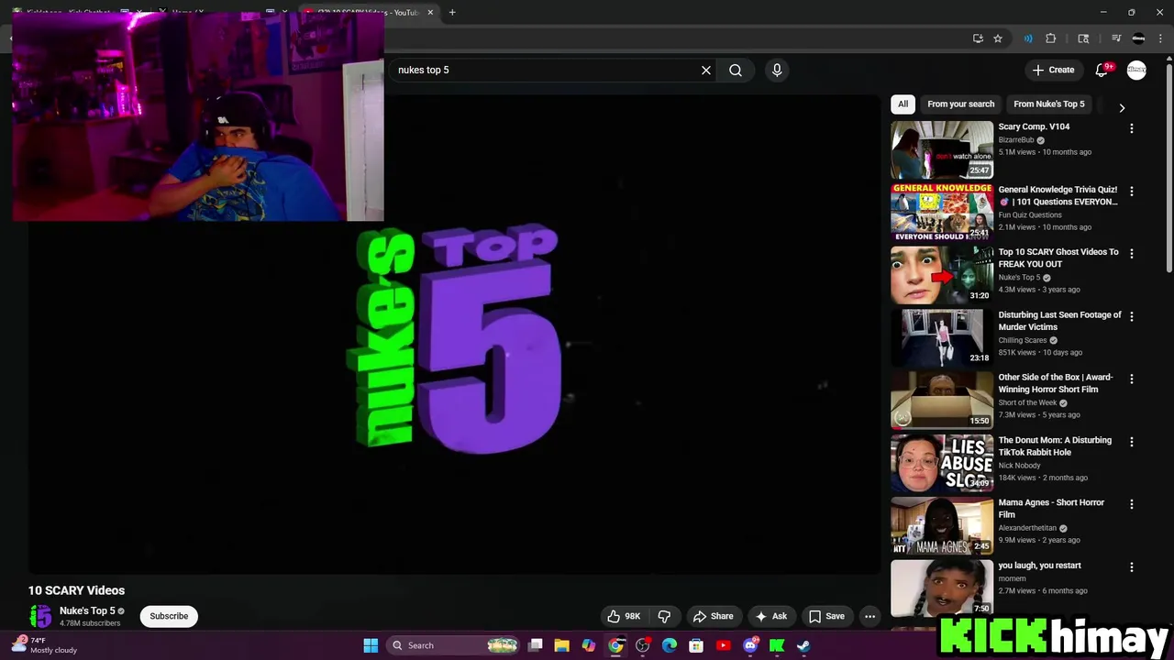Screen dimensions: 1174x660
Task: Bookmark this tab with the star icon
Action: pos(998,38)
